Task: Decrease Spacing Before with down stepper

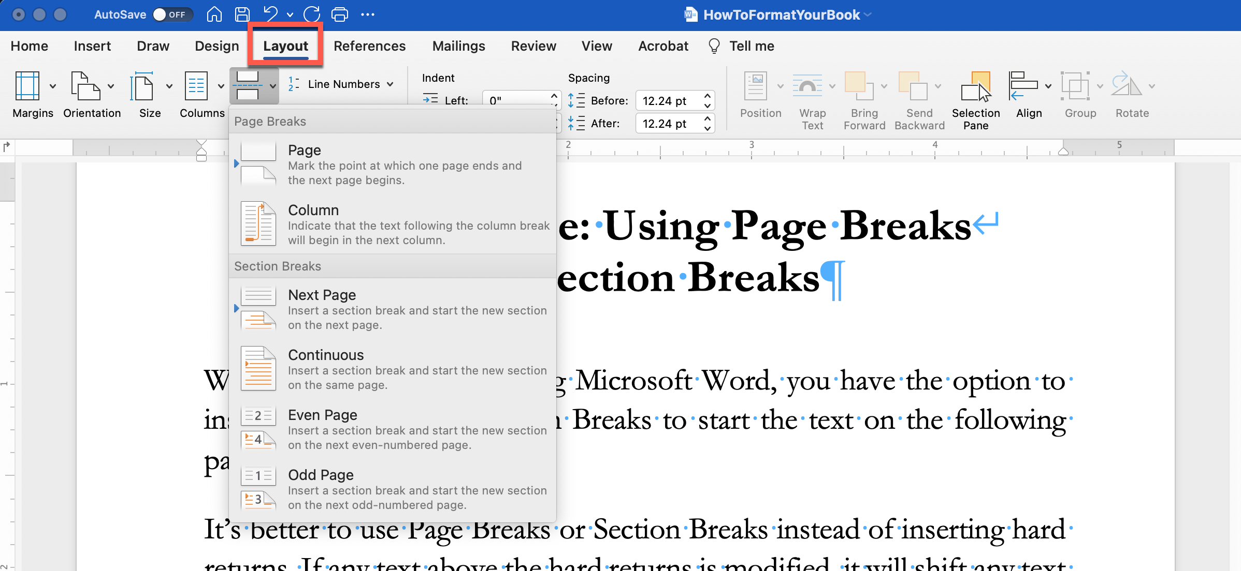Action: pos(708,105)
